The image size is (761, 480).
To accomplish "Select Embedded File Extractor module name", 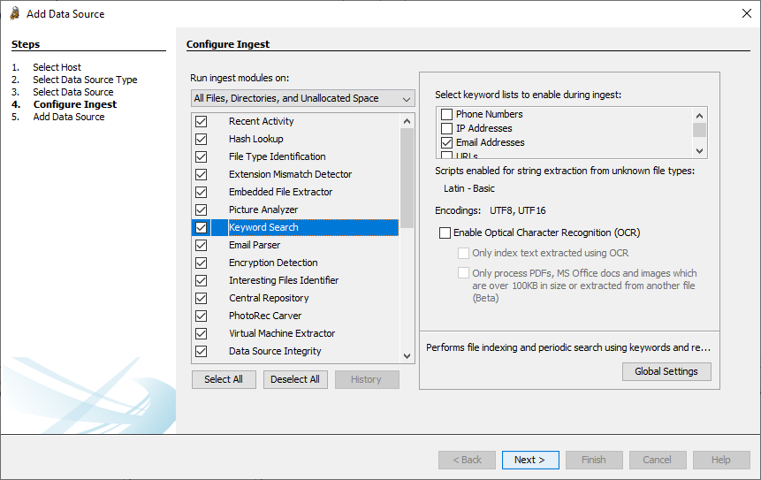I will [x=280, y=192].
